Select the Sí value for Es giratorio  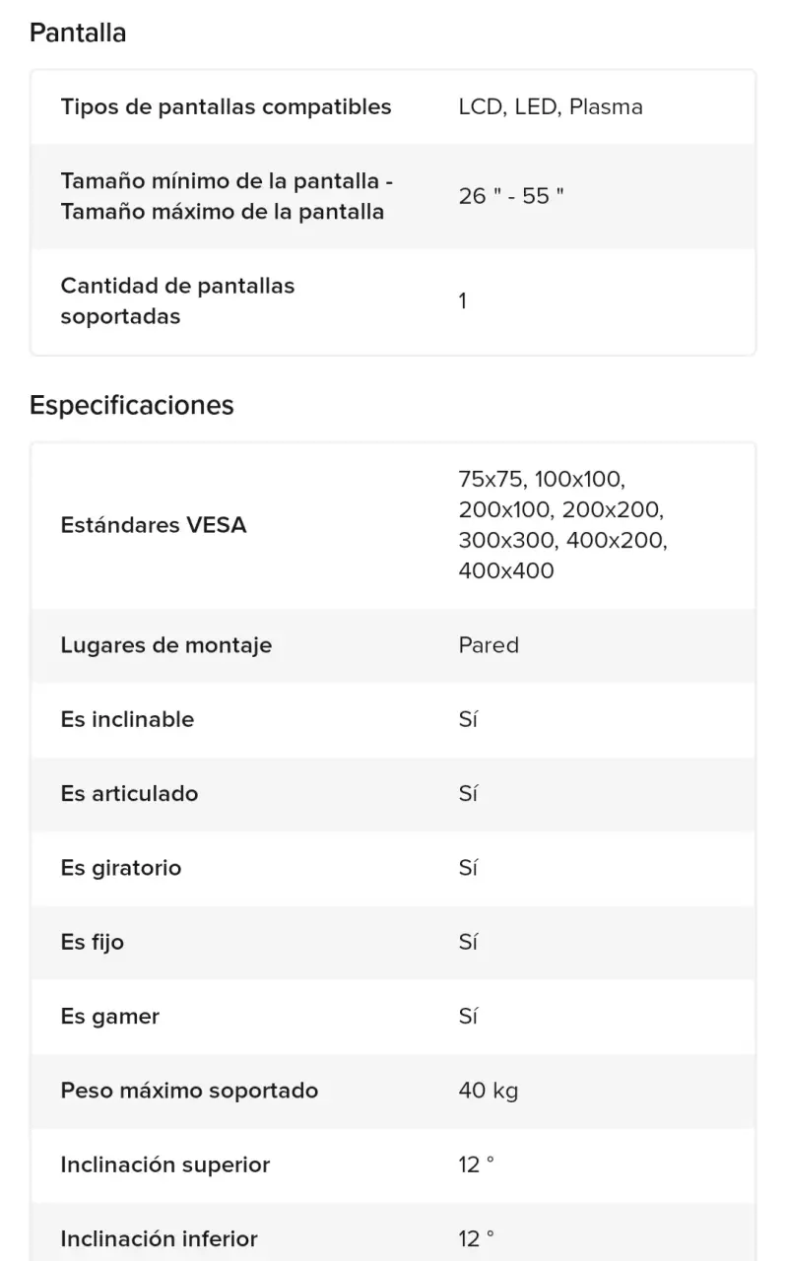468,868
